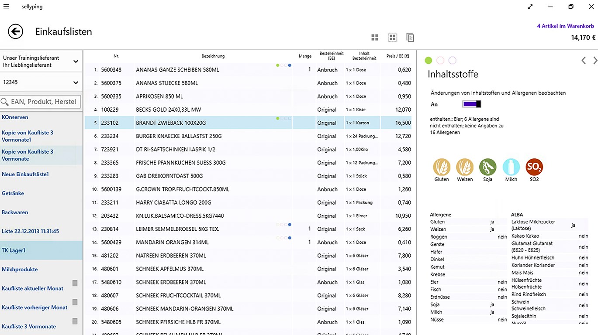Open the 4 Artikel im Warenkorb link
Viewport: 598px width, 335px height.
tap(566, 26)
